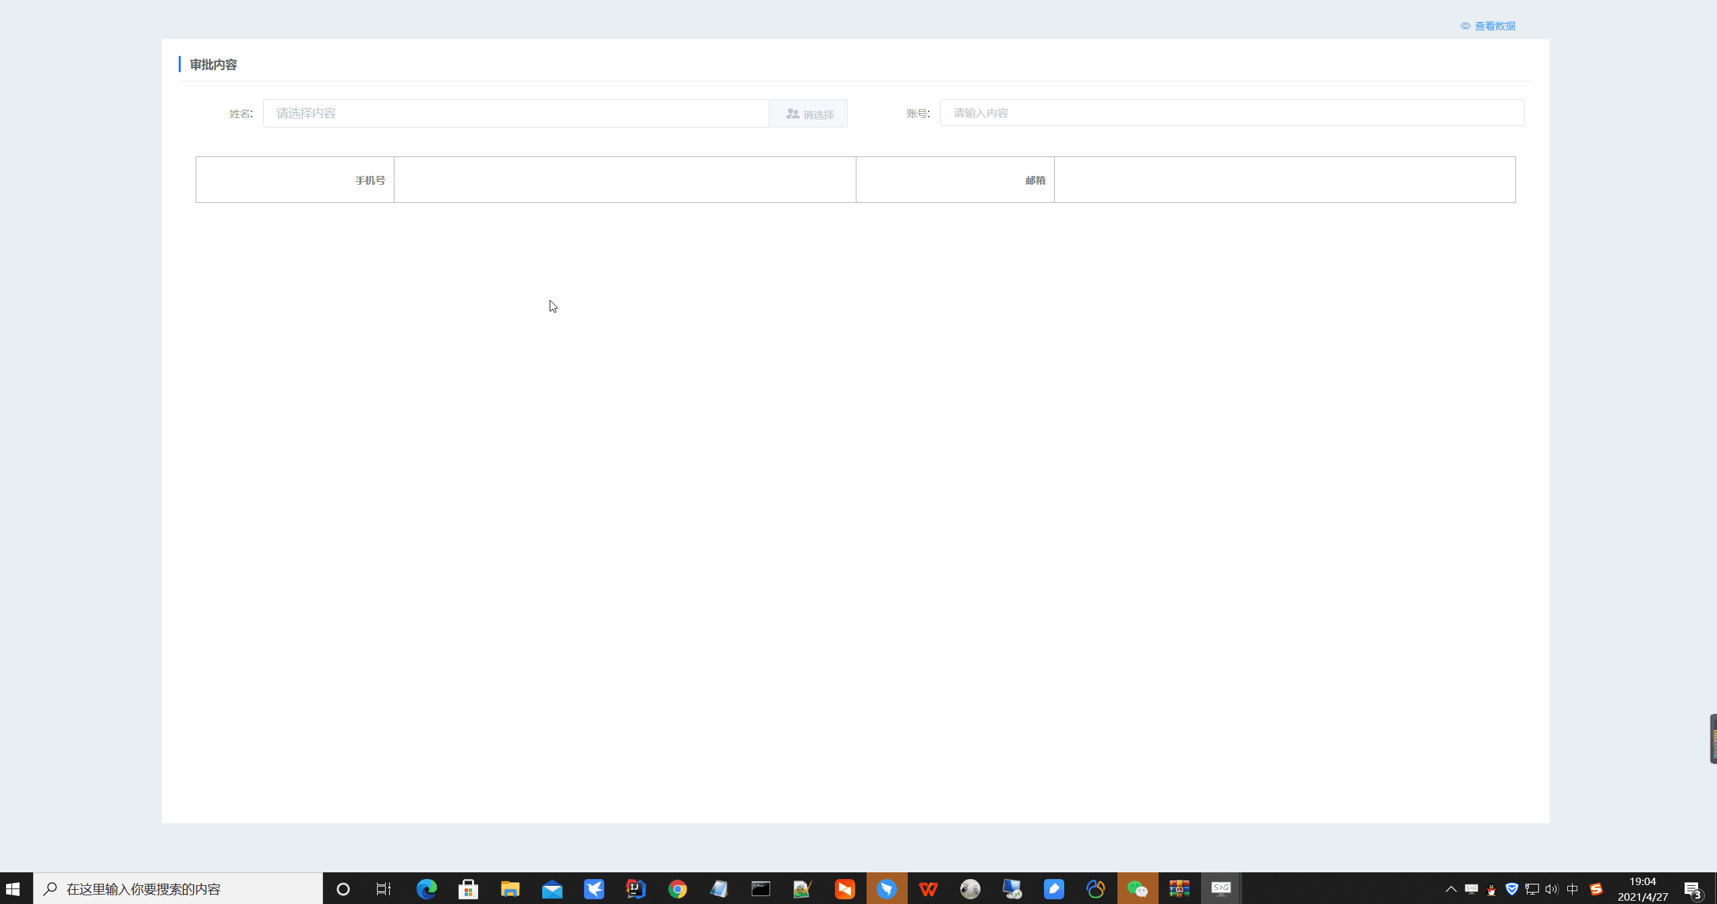Click the 邮箱 table value cell
1717x904 pixels.
point(1284,180)
